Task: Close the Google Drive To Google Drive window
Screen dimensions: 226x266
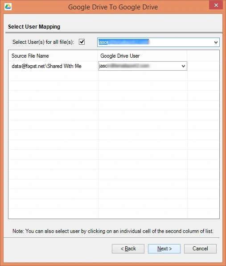Action: pyautogui.click(x=216, y=5)
